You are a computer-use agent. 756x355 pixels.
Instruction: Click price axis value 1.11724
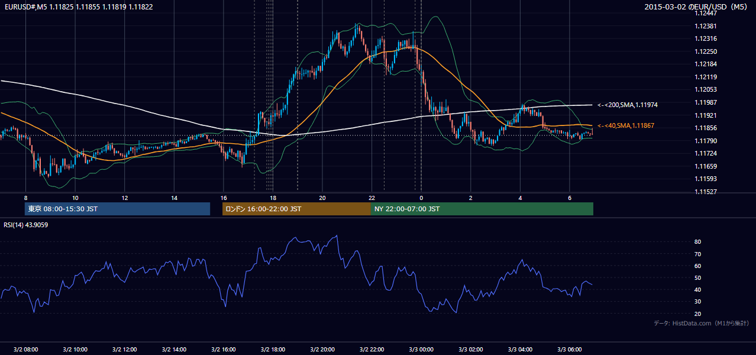click(x=705, y=153)
